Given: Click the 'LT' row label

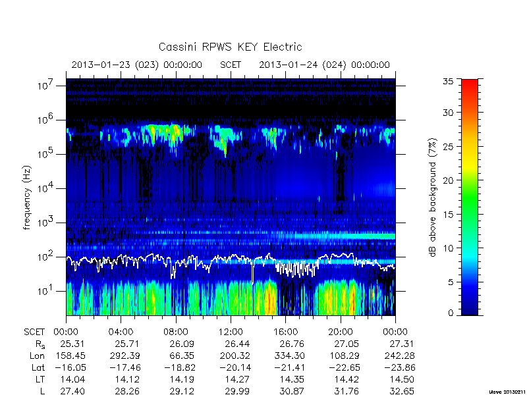Looking at the screenshot, I should (x=40, y=379).
